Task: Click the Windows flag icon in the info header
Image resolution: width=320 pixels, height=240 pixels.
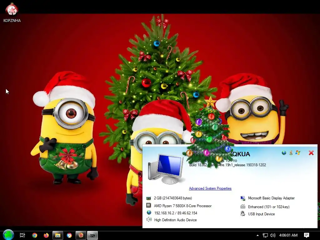Action: pyautogui.click(x=298, y=152)
